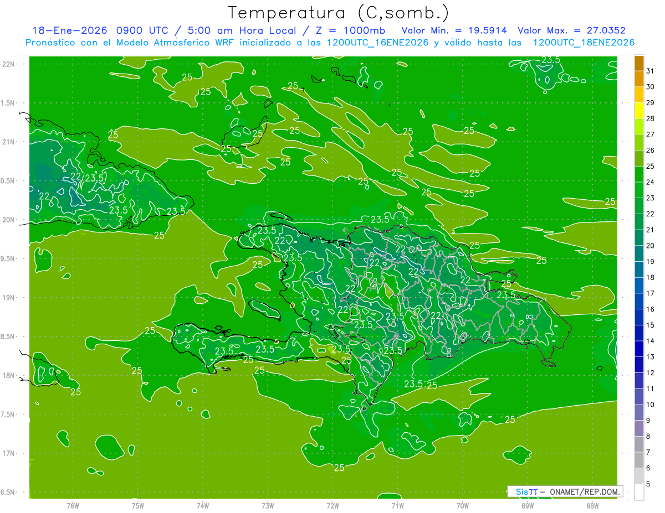Pick the gray color bar segment between 7 and 8

click(x=639, y=444)
